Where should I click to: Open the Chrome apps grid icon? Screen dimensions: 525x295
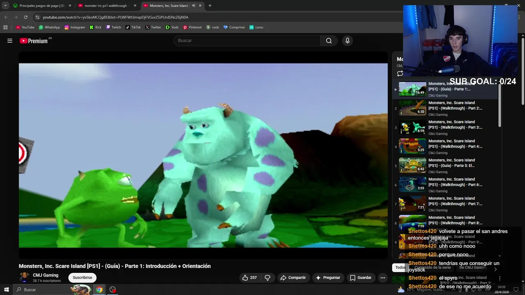[5, 27]
